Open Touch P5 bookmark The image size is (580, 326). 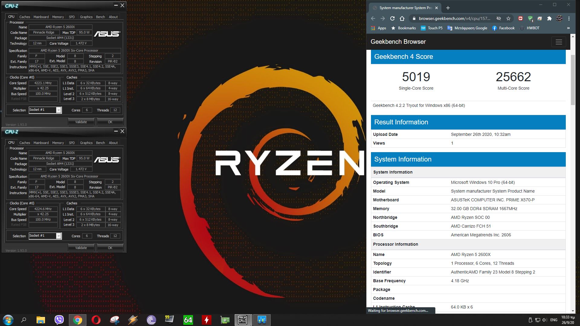[x=432, y=28]
